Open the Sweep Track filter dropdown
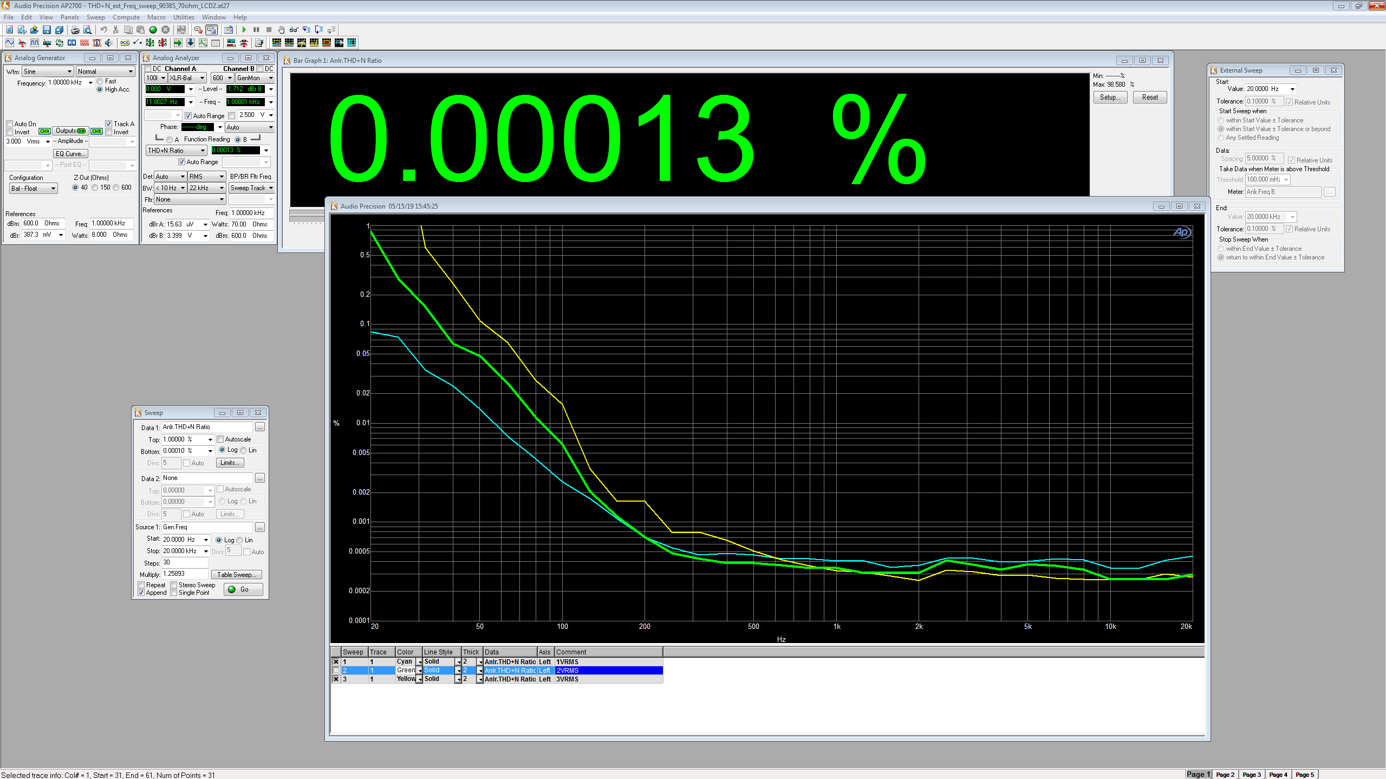 (252, 188)
